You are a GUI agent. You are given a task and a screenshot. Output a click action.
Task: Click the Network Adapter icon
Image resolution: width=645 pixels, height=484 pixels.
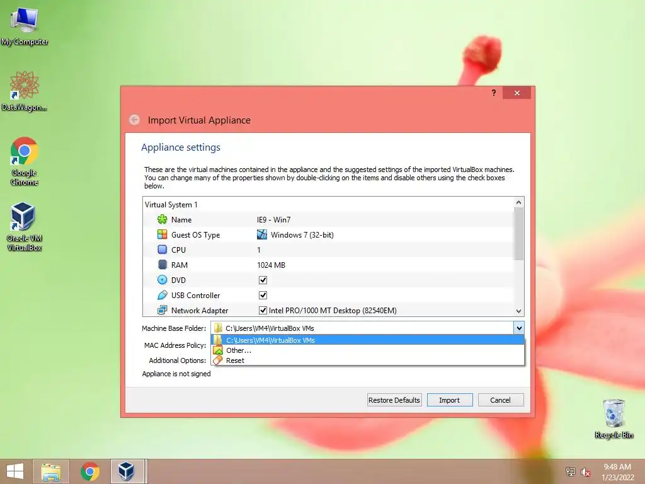coord(162,310)
